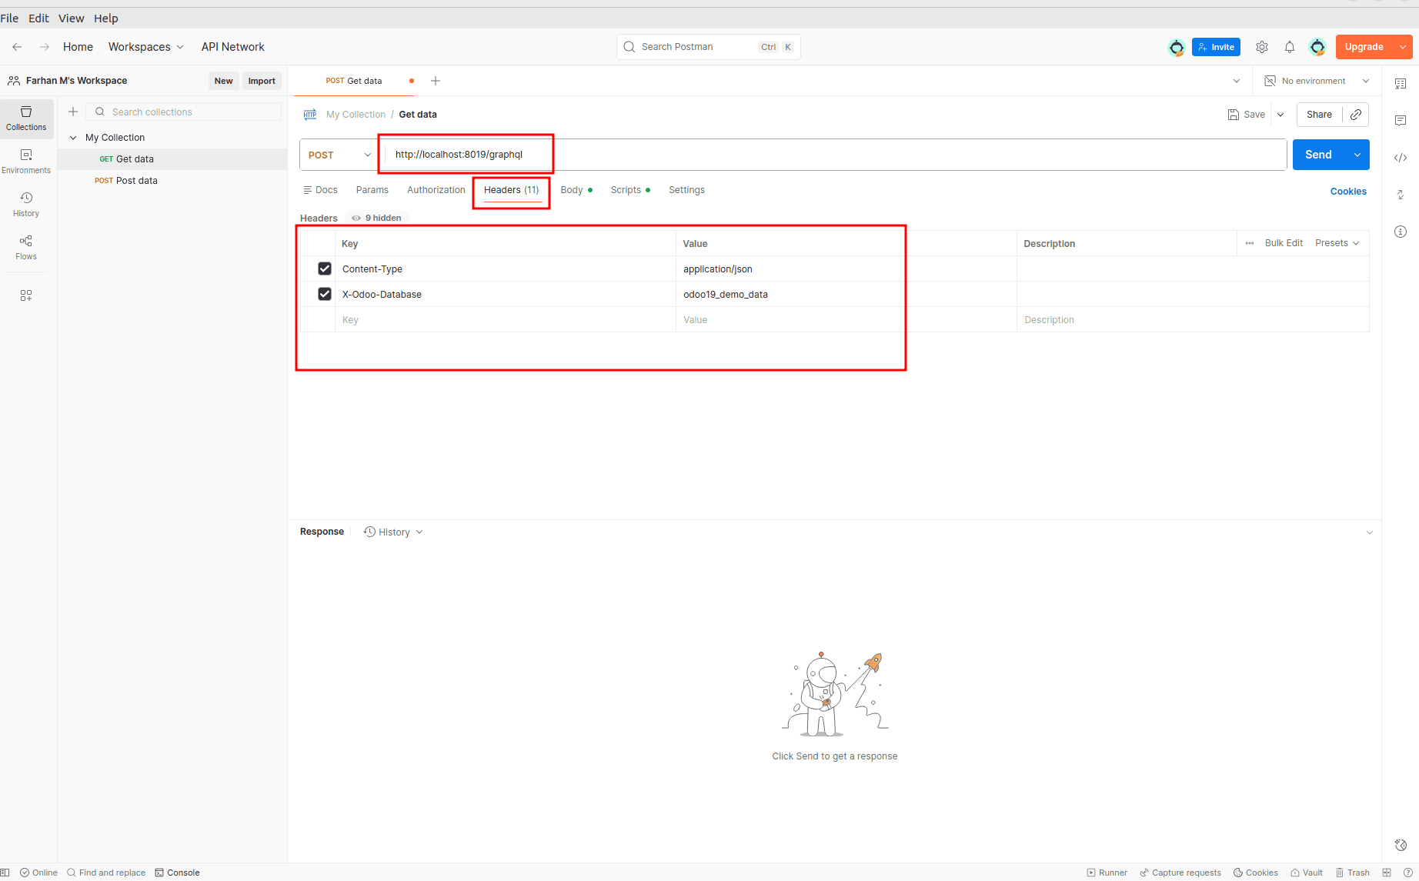Open a new request tab with plus
This screenshot has width=1419, height=881.
coord(436,81)
